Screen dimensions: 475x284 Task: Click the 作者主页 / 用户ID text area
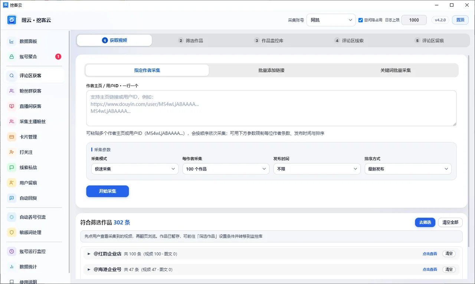click(x=271, y=108)
